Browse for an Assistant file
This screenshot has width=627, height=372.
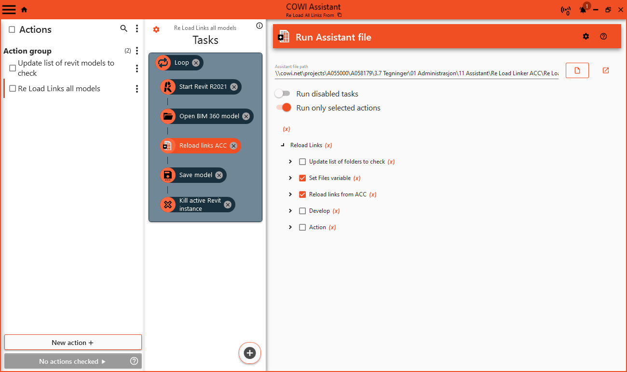[577, 70]
